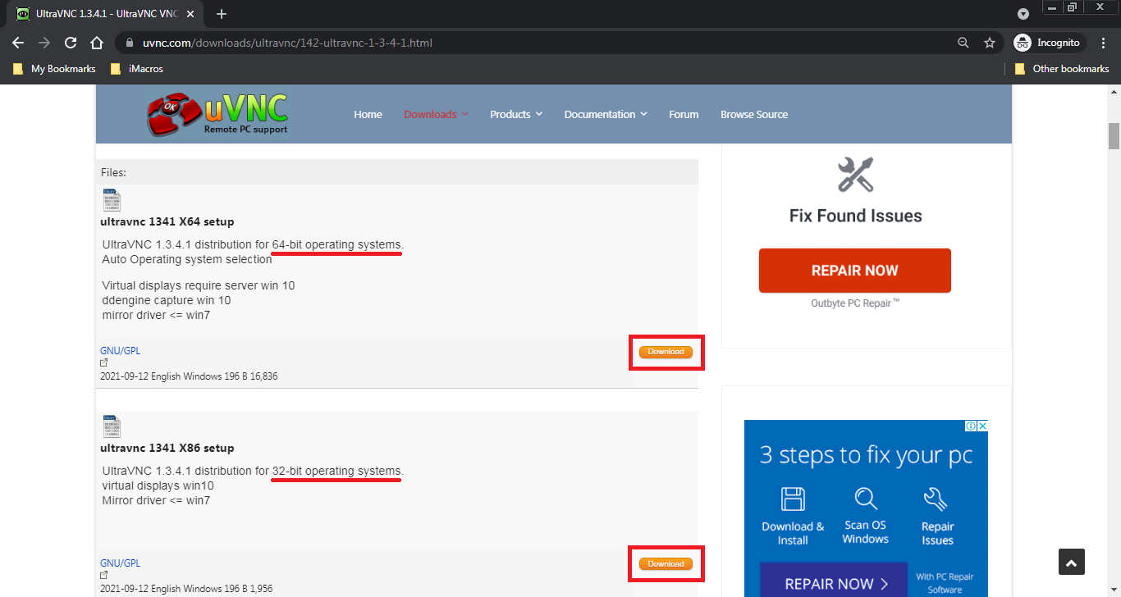Go to the Home menu item

[x=368, y=114]
